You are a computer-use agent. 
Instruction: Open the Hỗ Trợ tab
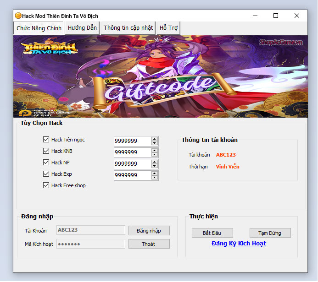(168, 28)
